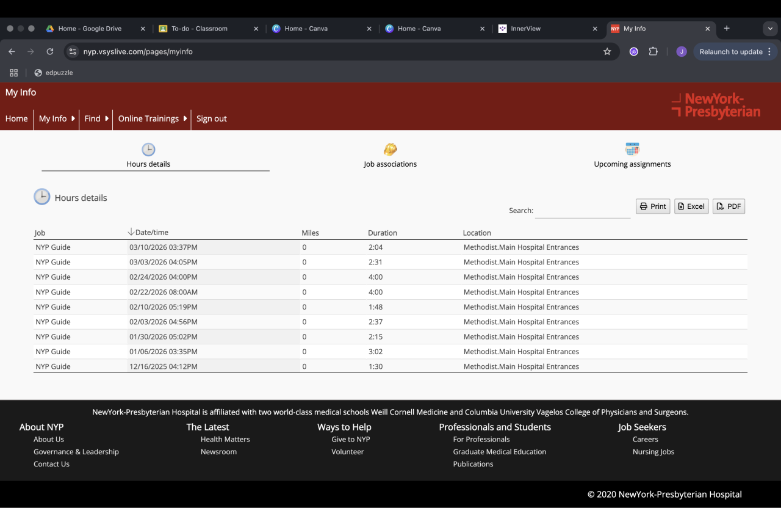Download hours as PDF

coord(729,206)
